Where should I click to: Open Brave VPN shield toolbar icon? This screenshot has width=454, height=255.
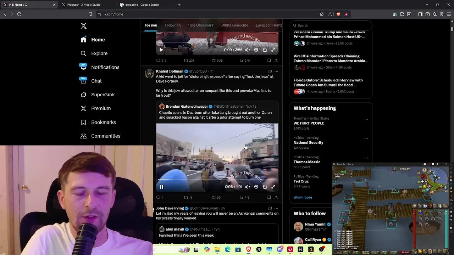click(442, 14)
